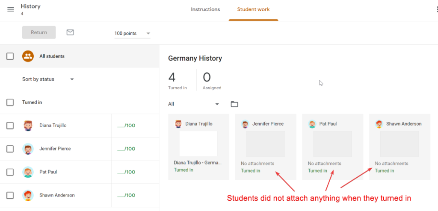Open the 100 points dropdown
The width and height of the screenshot is (438, 211).
[x=133, y=33]
